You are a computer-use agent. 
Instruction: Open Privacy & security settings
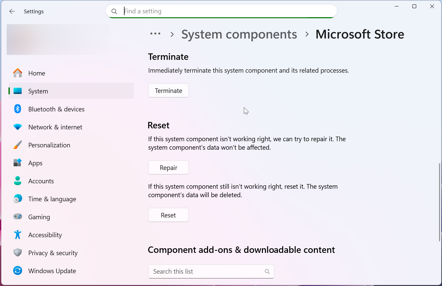tap(71, 253)
